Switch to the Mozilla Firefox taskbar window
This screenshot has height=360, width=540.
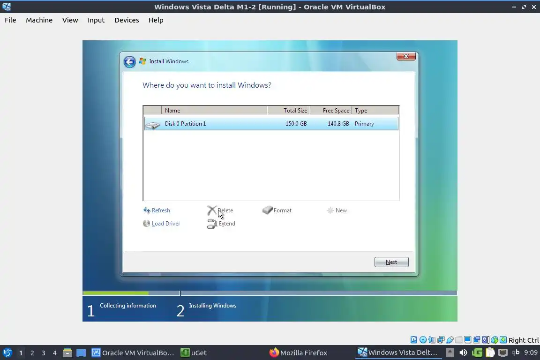(298, 353)
